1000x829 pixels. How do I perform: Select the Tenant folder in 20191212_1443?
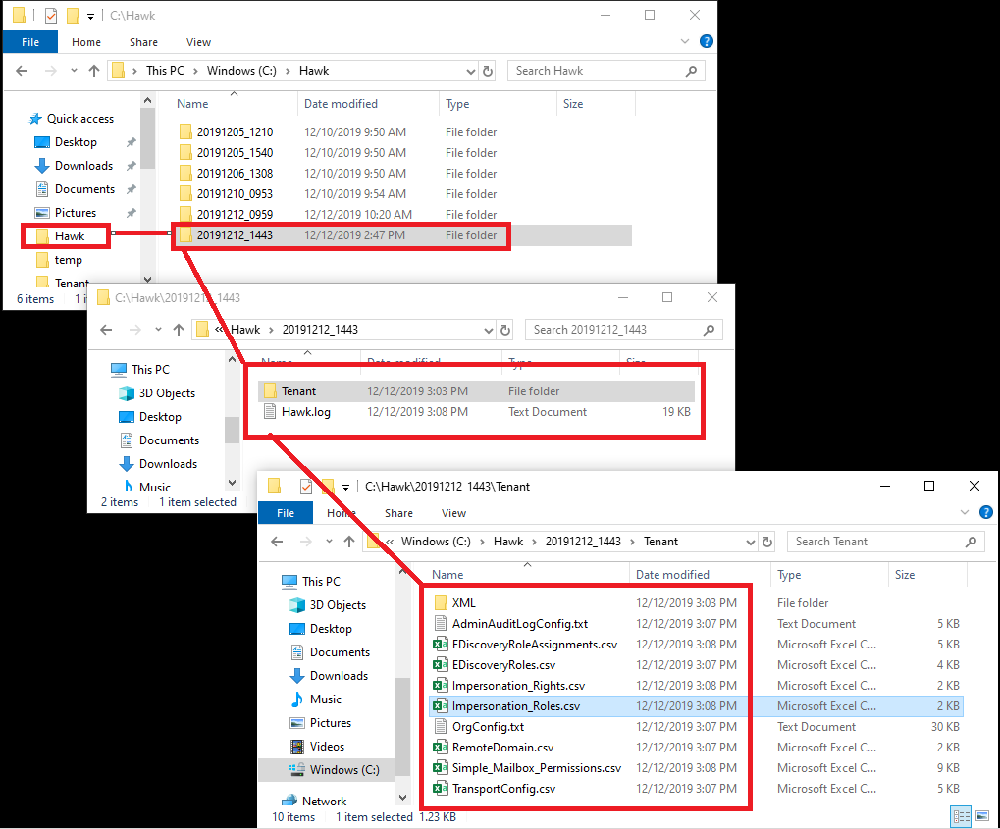476,391
